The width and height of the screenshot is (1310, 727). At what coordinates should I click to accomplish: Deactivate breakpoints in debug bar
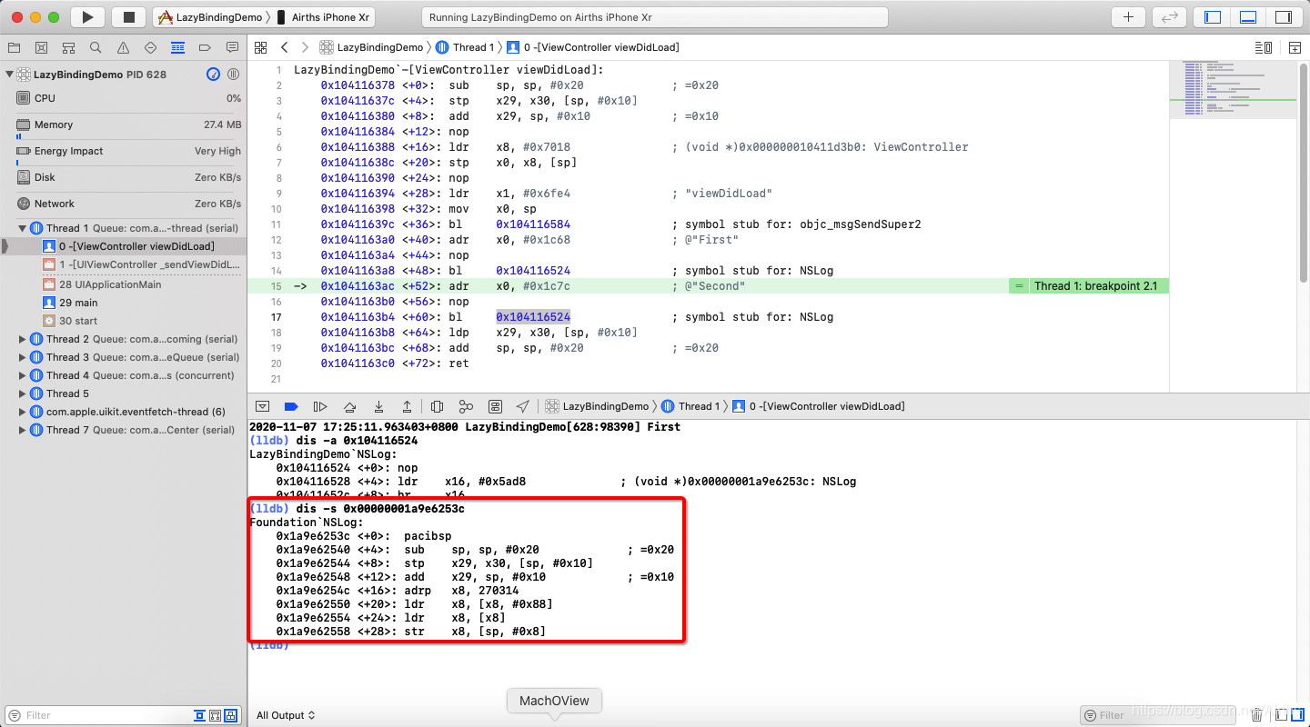coord(291,406)
